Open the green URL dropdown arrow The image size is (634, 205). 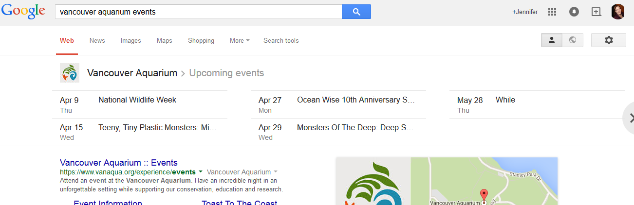tap(201, 172)
